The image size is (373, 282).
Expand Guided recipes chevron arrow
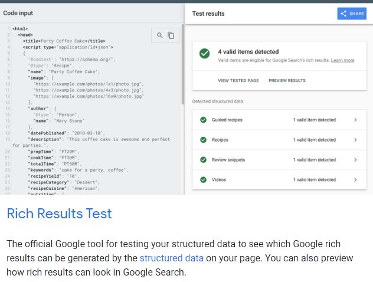coord(355,120)
